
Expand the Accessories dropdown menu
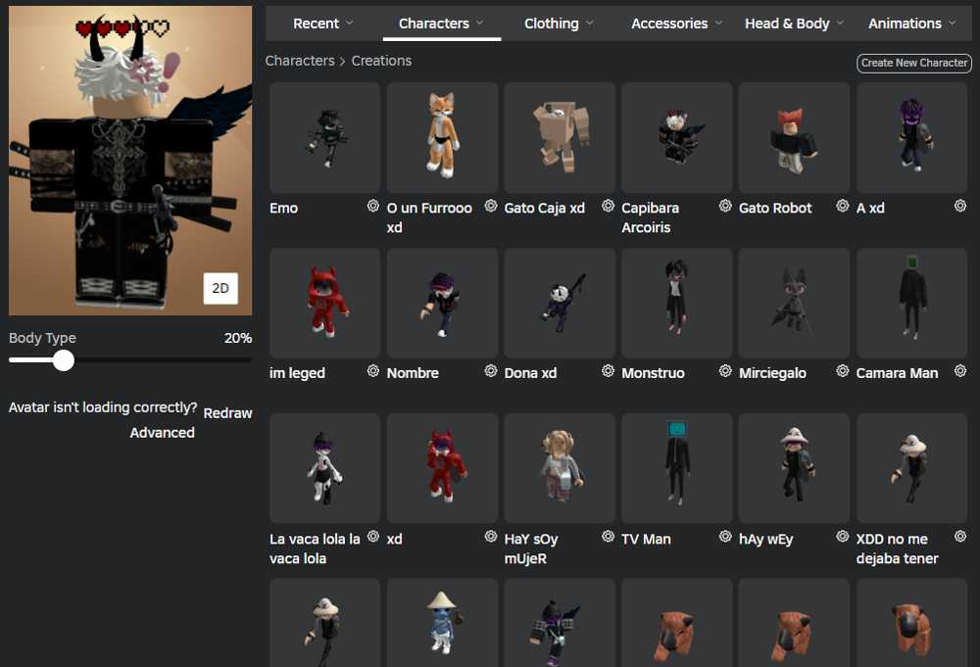click(677, 24)
